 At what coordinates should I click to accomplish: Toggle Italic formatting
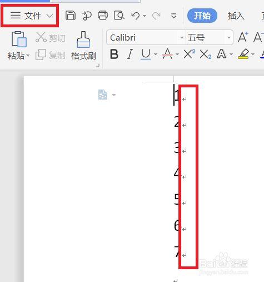pos(130,54)
